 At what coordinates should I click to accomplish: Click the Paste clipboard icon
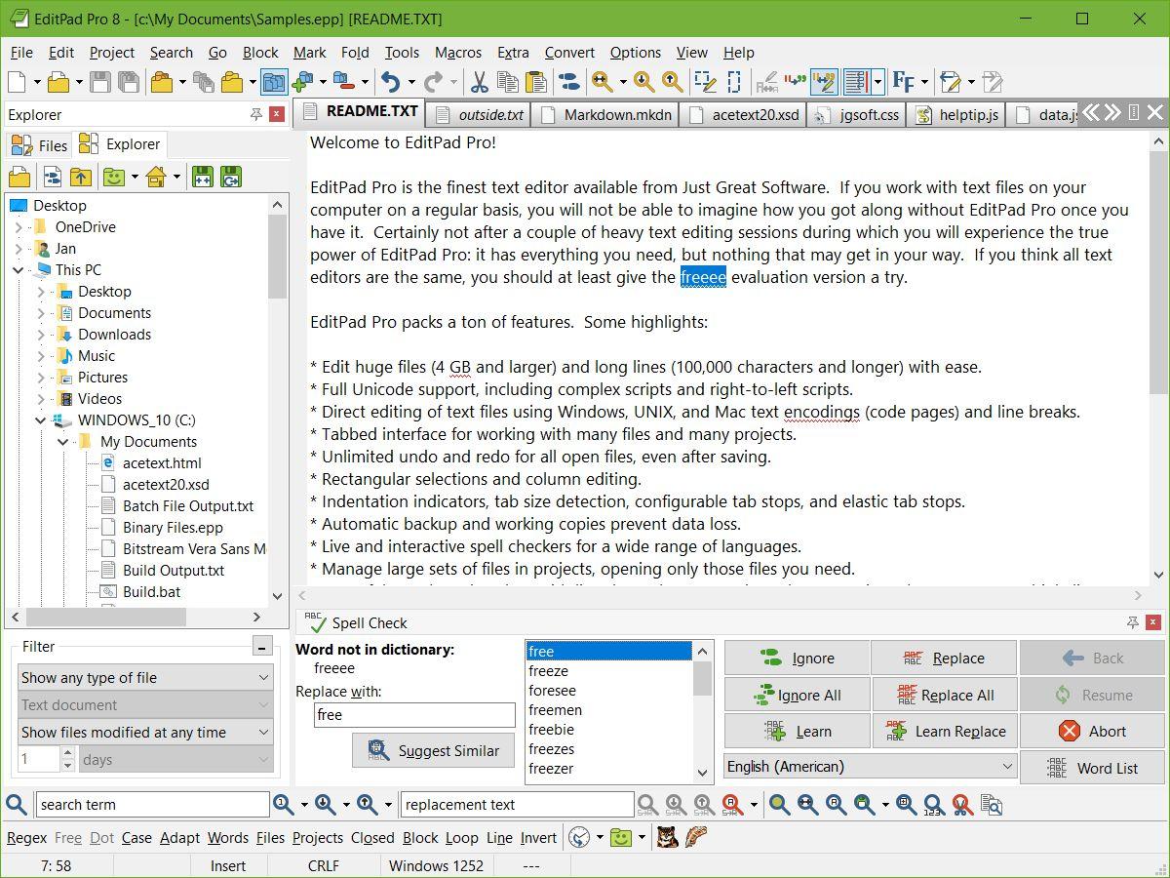pos(535,83)
